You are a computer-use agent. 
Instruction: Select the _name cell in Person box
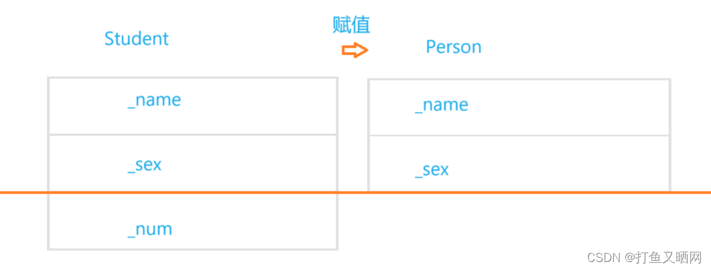[x=519, y=108]
